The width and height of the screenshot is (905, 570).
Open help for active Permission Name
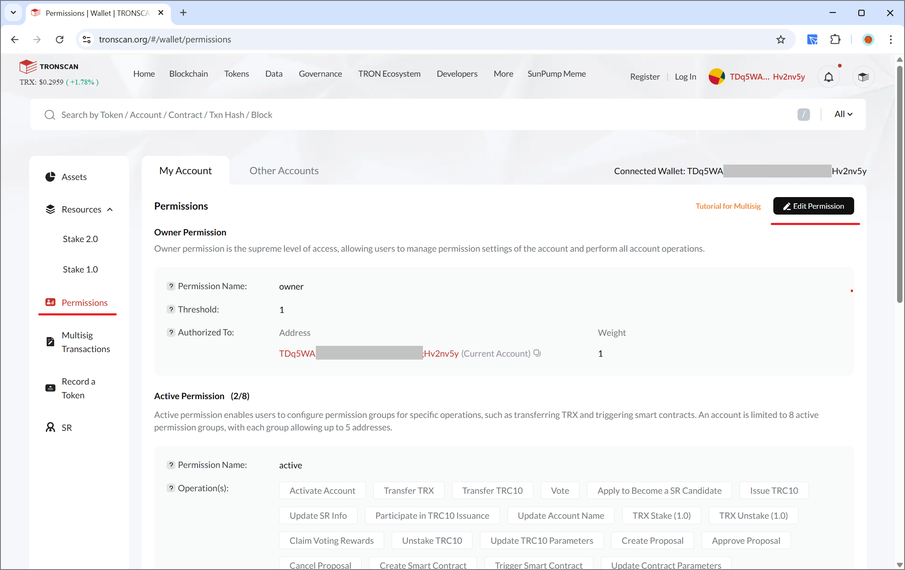pyautogui.click(x=171, y=465)
